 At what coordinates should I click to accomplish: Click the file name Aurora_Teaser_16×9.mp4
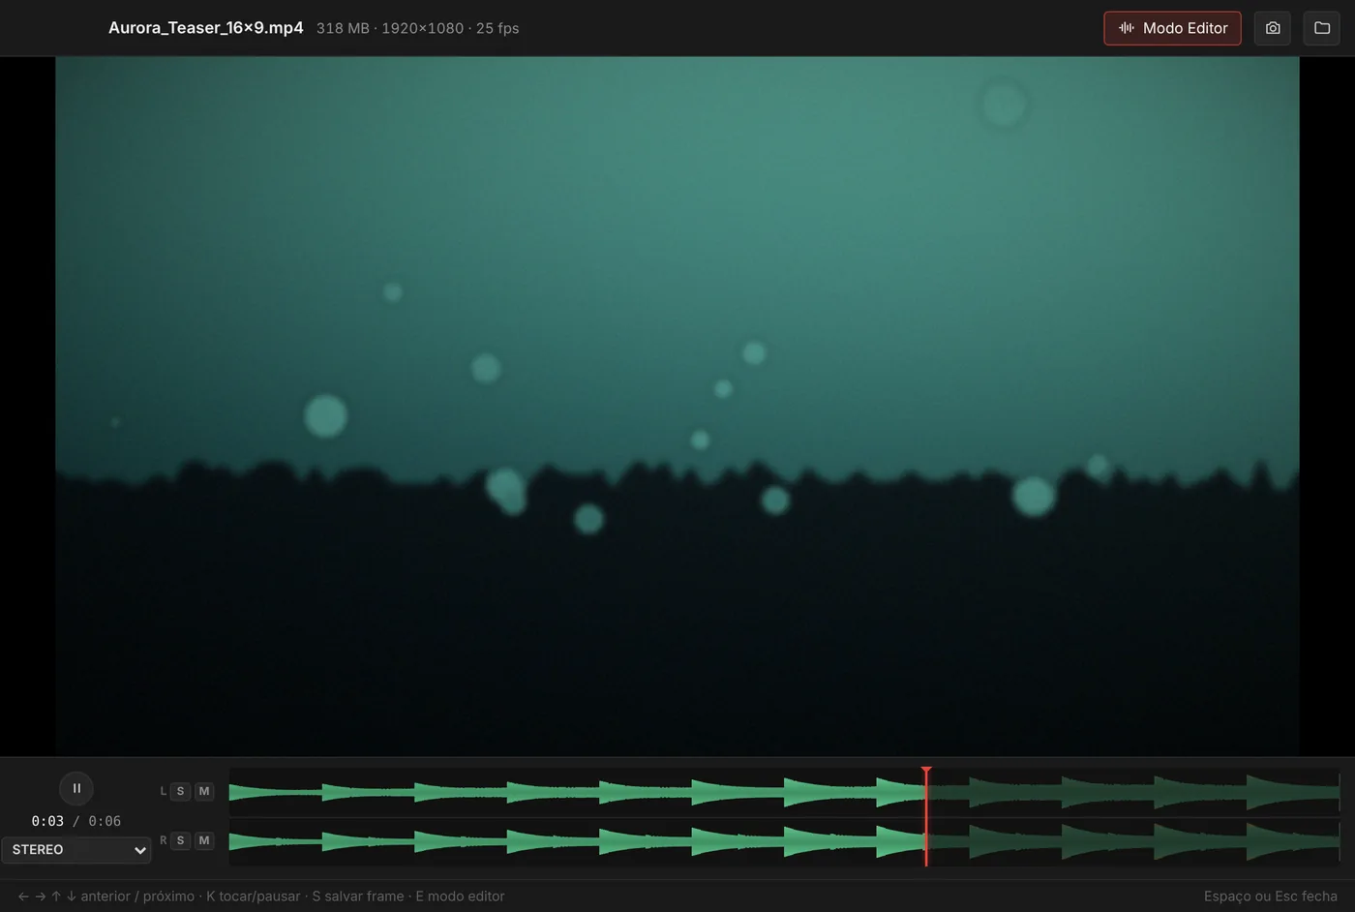pos(206,28)
